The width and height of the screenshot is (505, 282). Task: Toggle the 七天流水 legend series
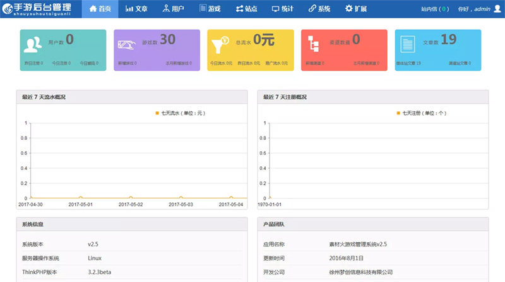pyautogui.click(x=180, y=113)
